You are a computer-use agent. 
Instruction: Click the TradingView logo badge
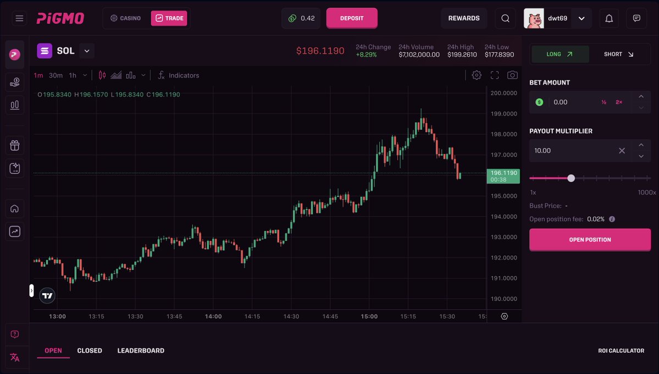coord(47,296)
